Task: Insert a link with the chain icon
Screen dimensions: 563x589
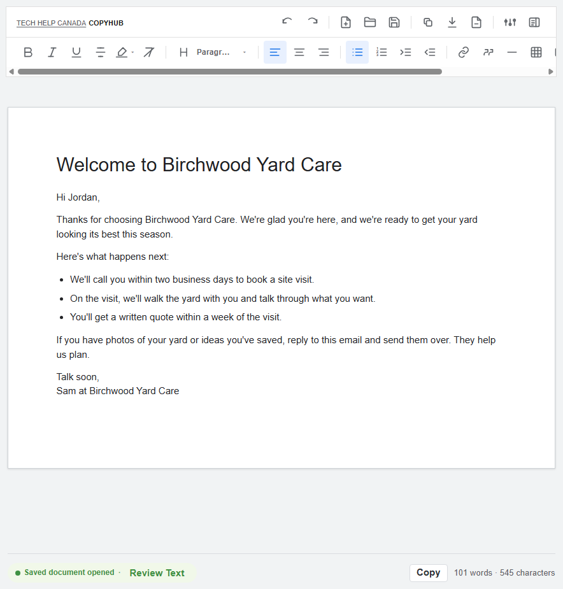Action: (464, 52)
